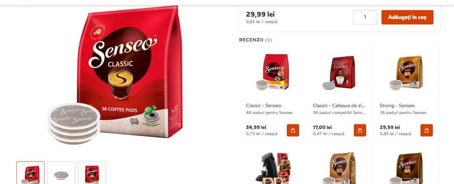Click Senseo Mega Pack product image
Image resolution: width=454 pixels, height=184 pixels.
272,72
